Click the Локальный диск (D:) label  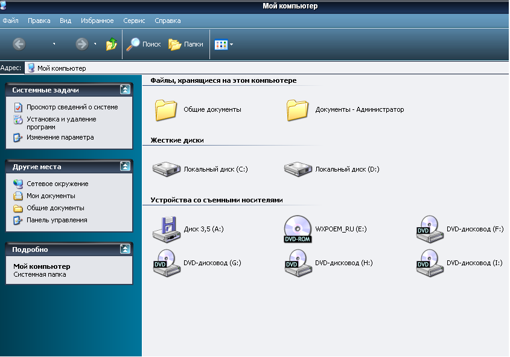tap(348, 169)
